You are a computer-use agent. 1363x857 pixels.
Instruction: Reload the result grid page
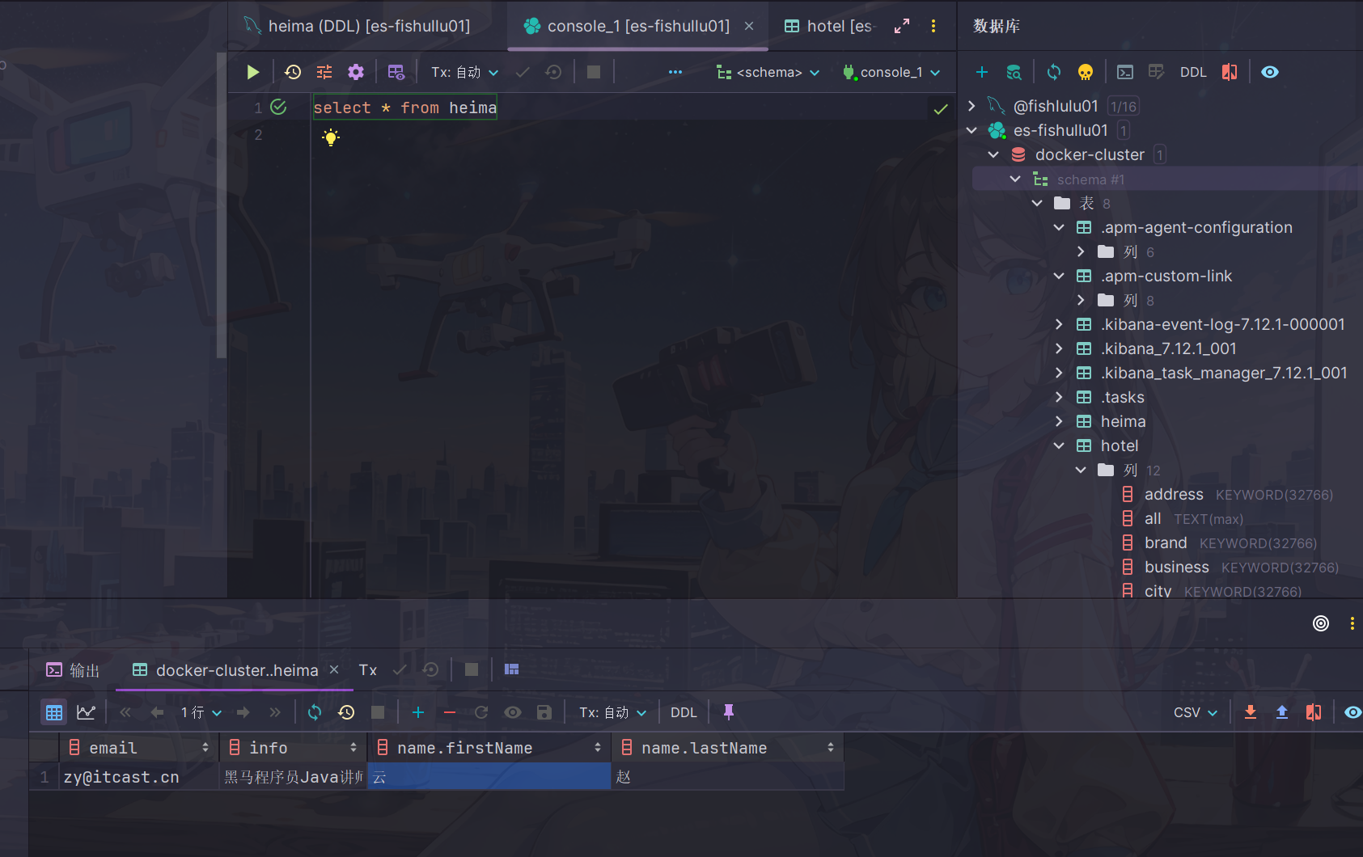[x=315, y=712]
